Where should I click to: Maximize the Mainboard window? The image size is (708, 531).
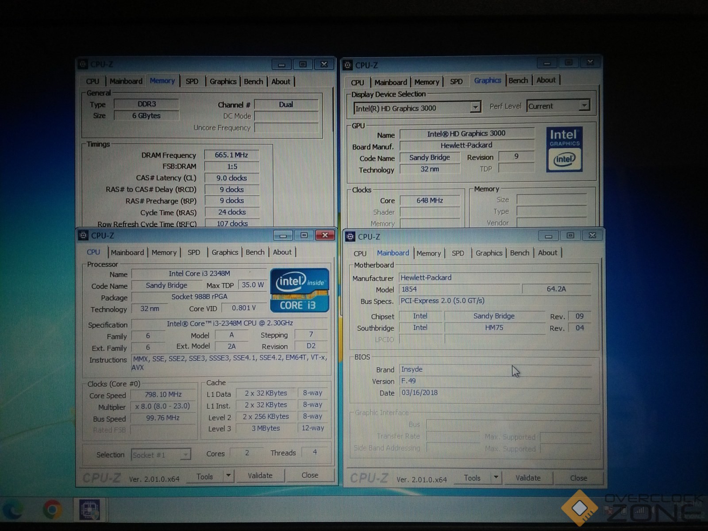coord(570,236)
